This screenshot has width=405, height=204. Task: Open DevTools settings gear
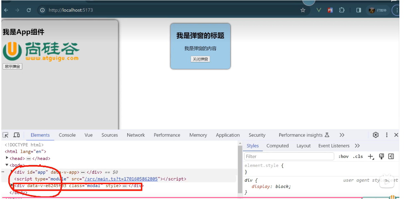click(x=376, y=135)
